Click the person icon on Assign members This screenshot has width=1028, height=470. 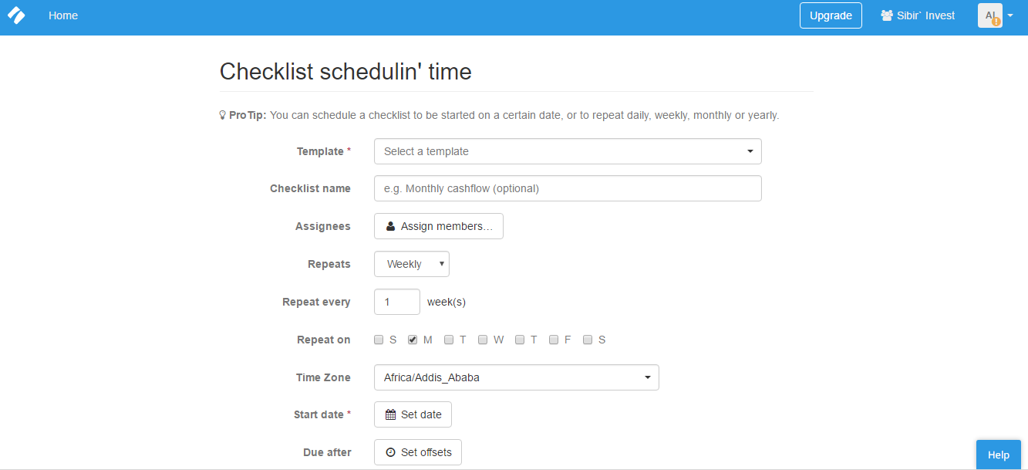[x=390, y=227]
